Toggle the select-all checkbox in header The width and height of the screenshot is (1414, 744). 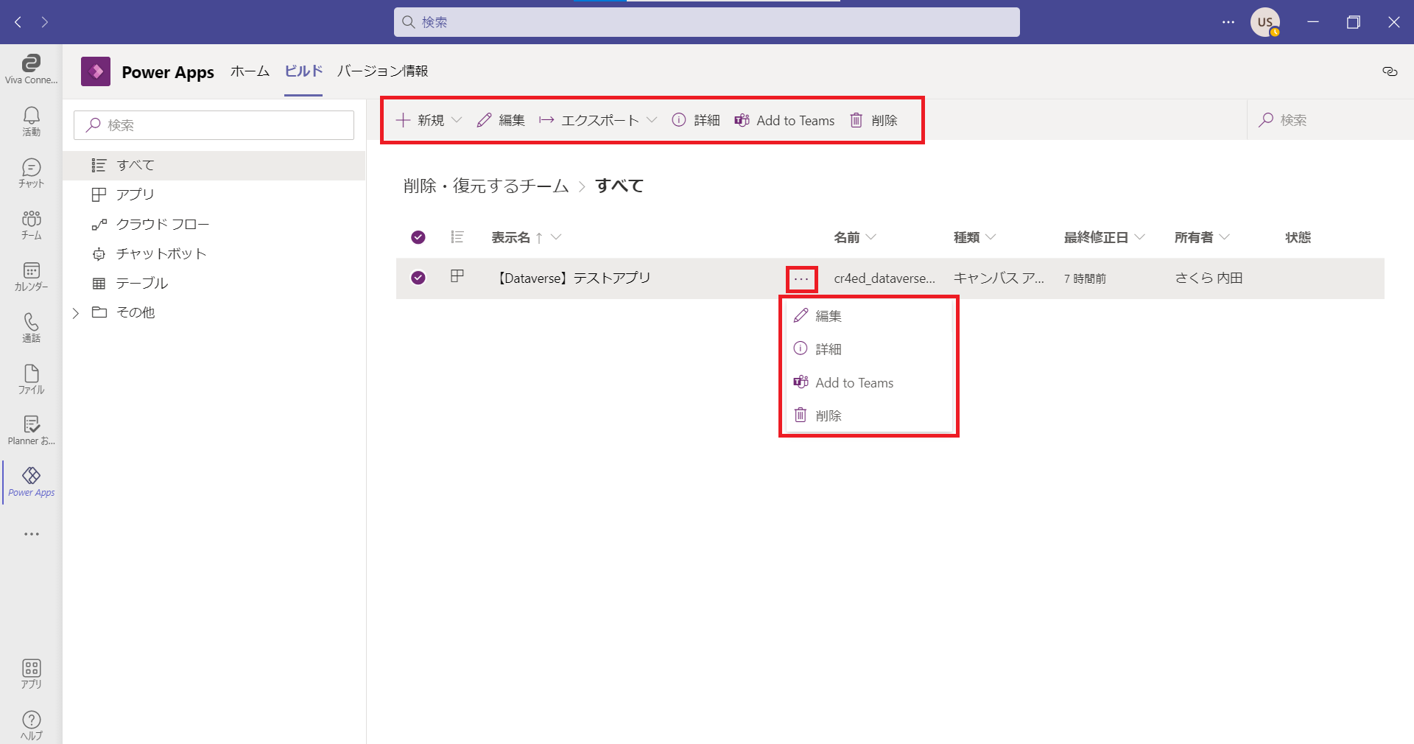coord(418,237)
